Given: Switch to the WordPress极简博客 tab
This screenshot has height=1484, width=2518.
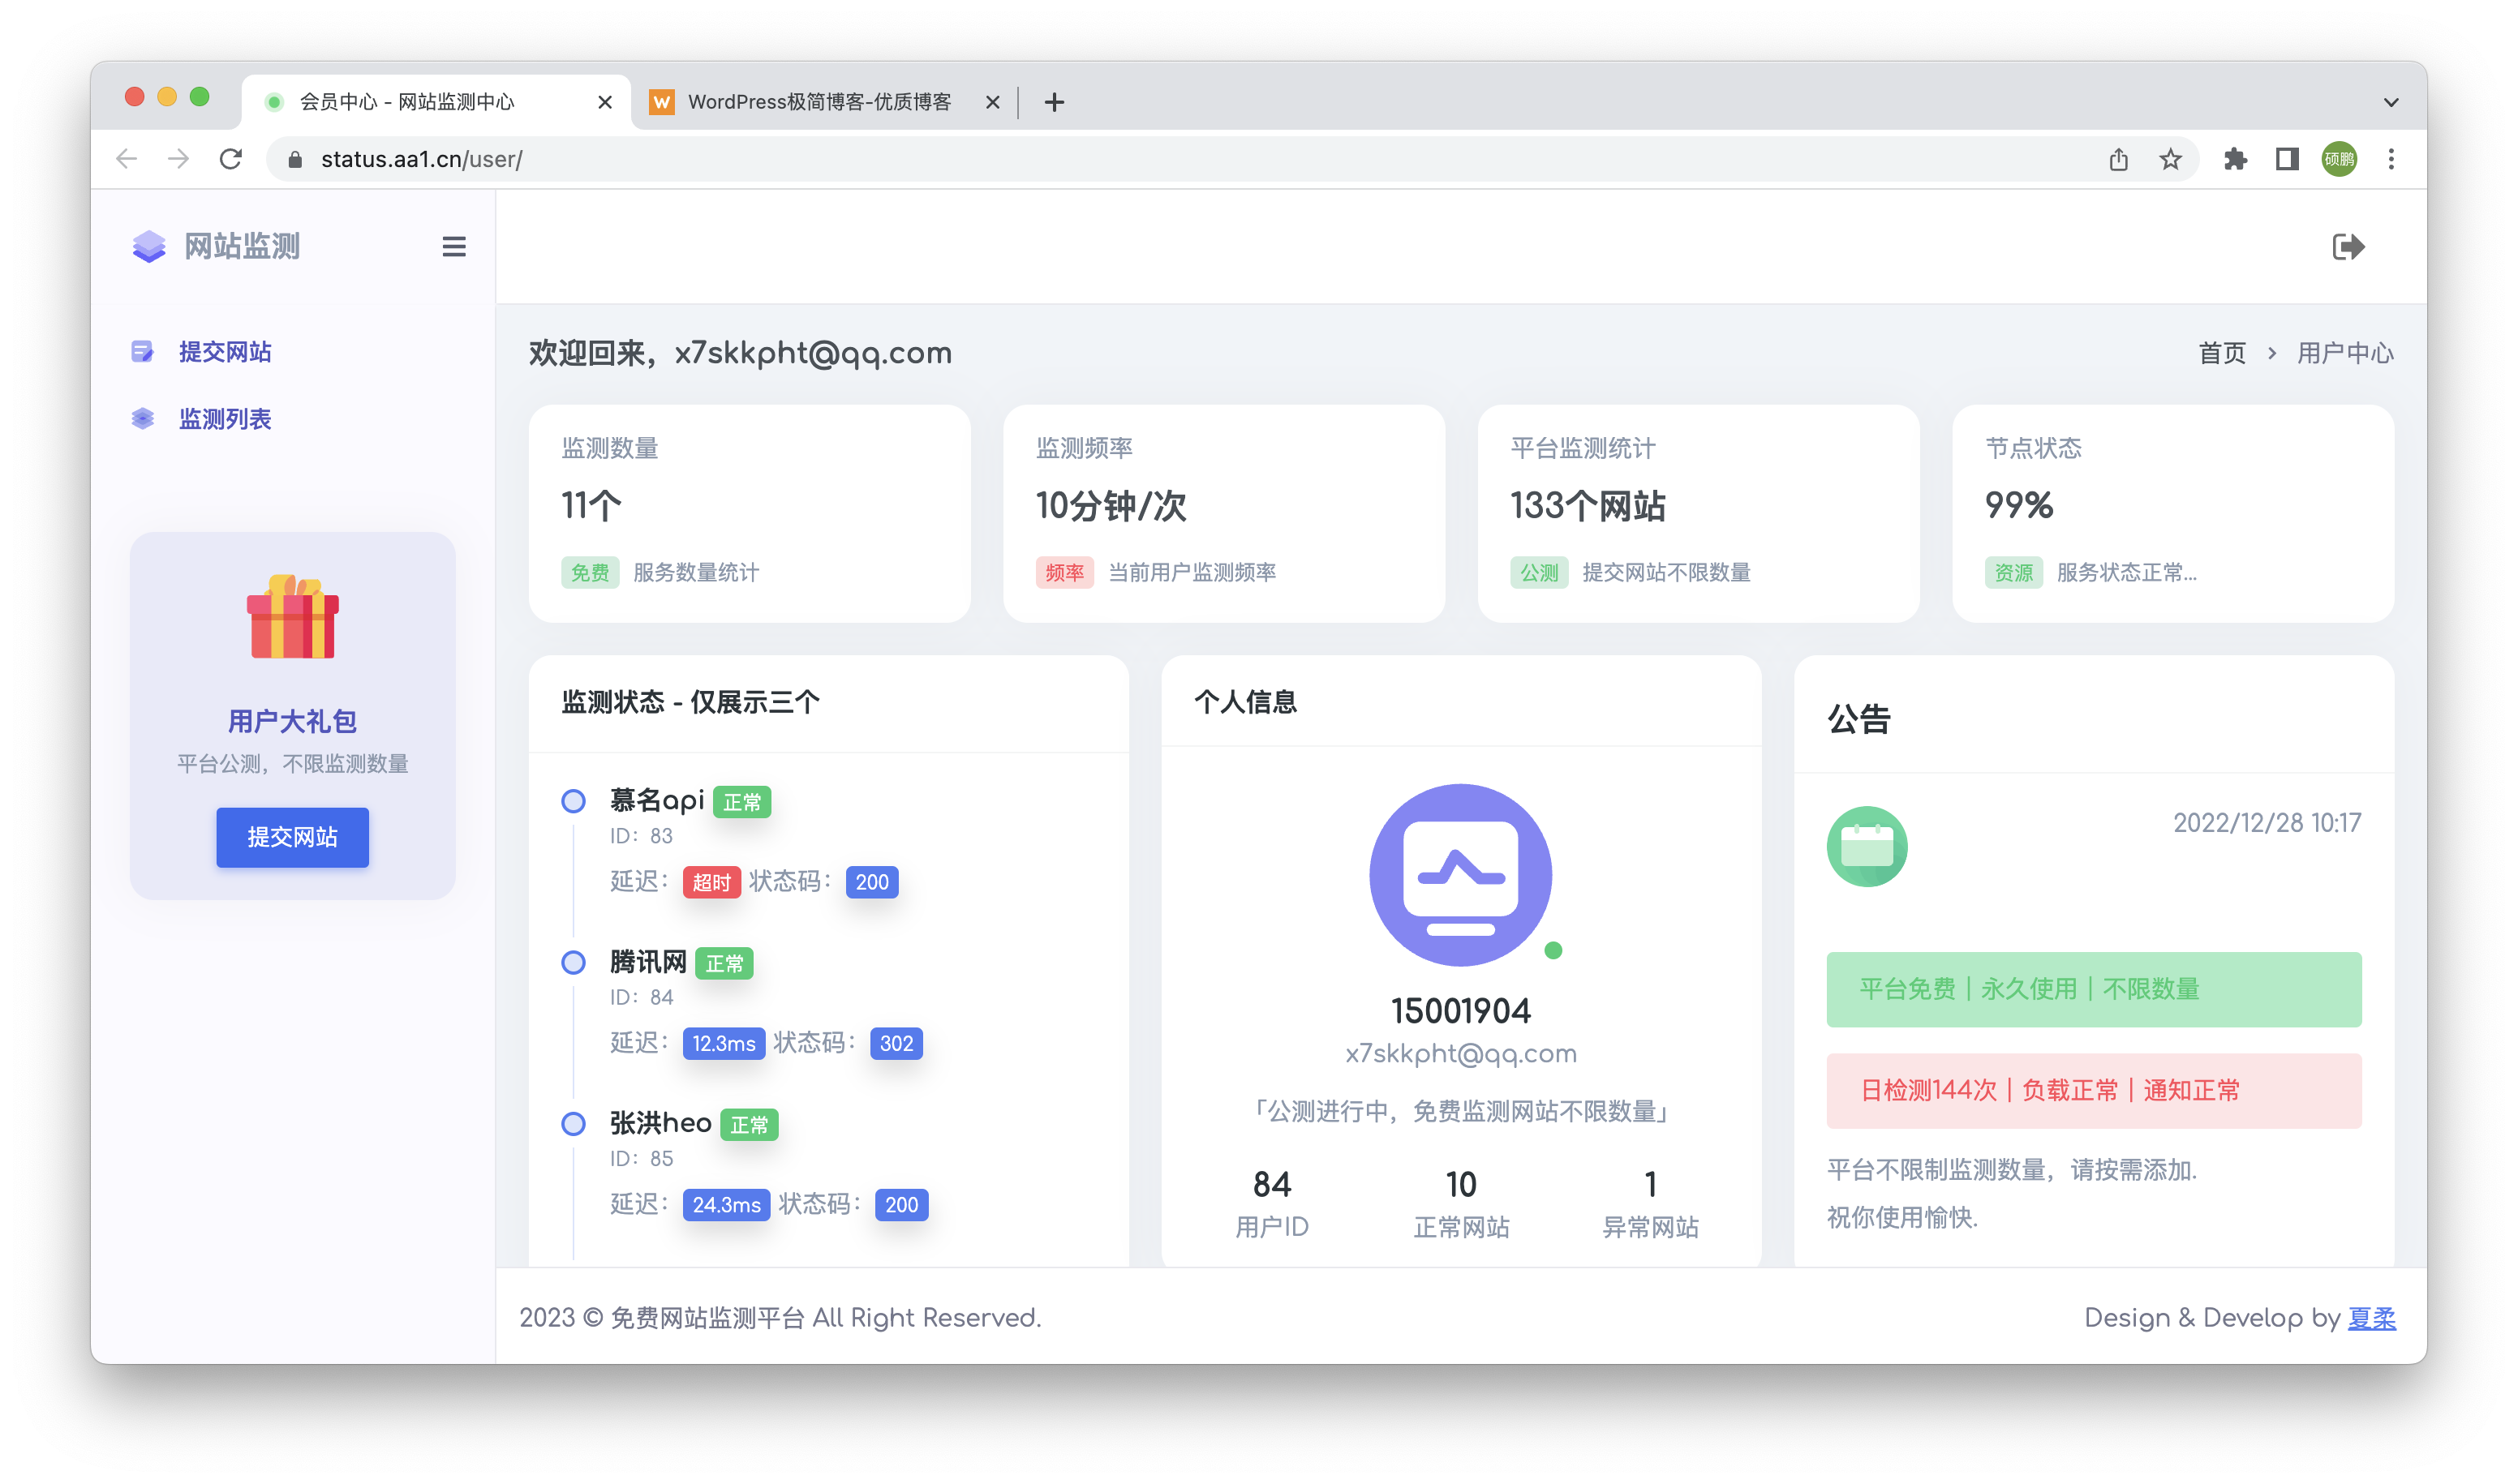Looking at the screenshot, I should pos(824,102).
